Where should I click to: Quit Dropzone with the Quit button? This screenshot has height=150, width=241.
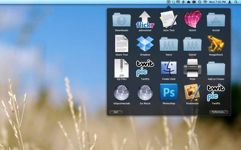click(116, 112)
